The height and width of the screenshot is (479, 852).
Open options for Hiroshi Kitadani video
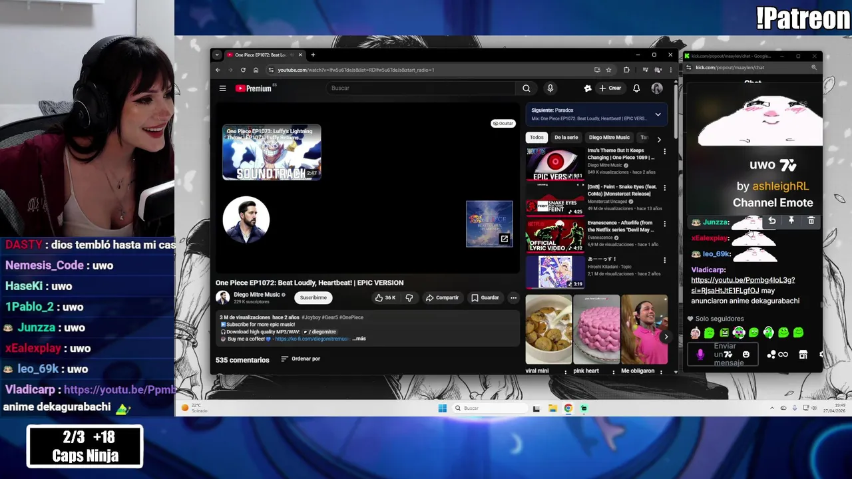(664, 260)
